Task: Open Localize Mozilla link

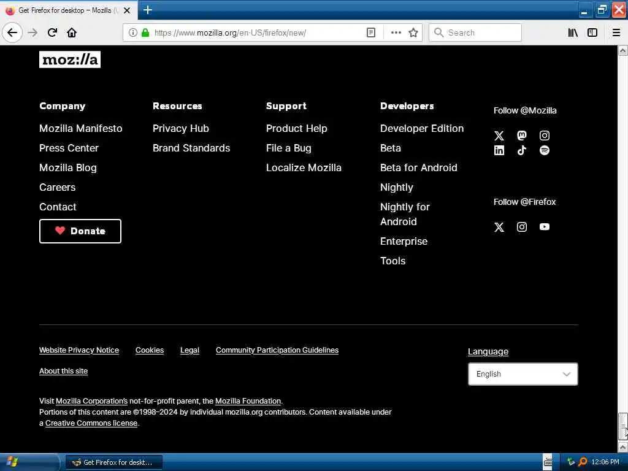Action: click(x=304, y=168)
